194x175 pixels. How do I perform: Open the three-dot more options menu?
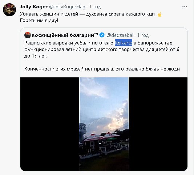(x=185, y=7)
